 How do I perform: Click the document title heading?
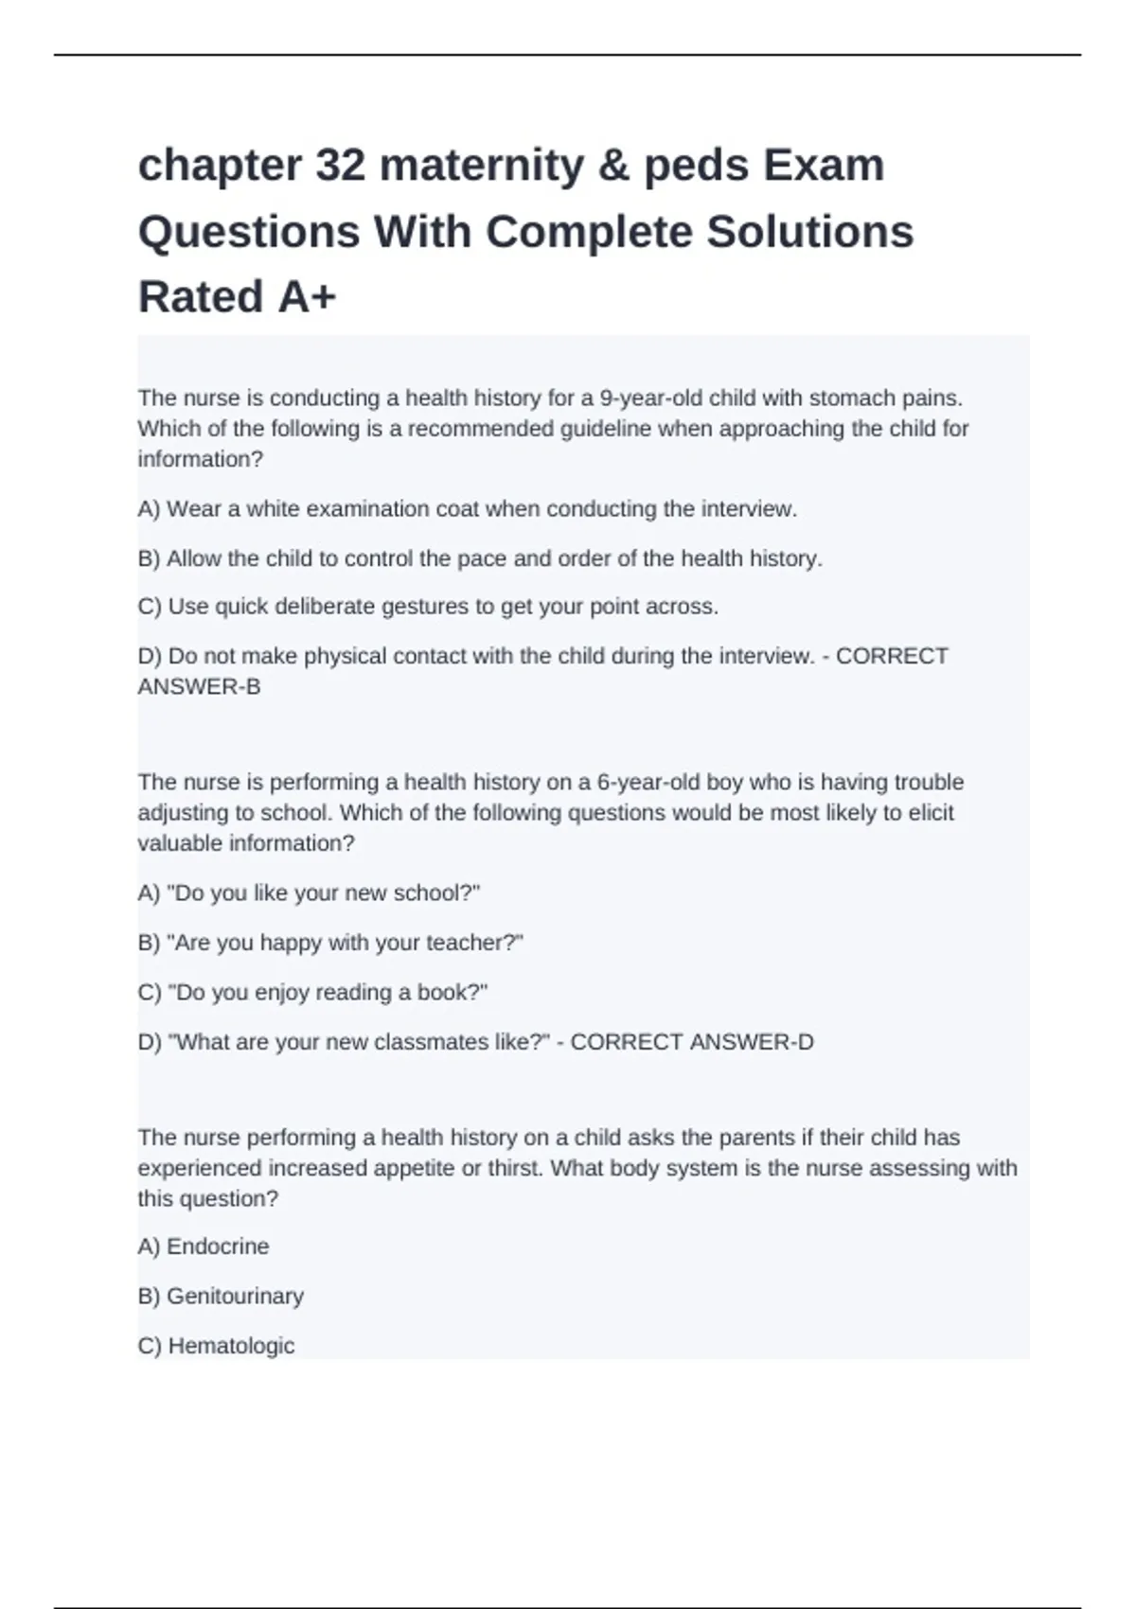(525, 231)
